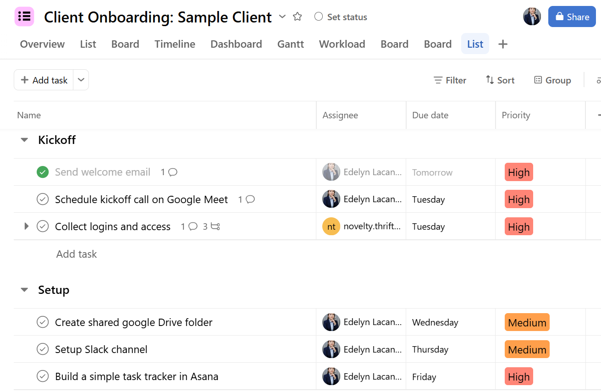Click assignee avatar on Setup Slack channel
This screenshot has width=601, height=392.
click(331, 349)
